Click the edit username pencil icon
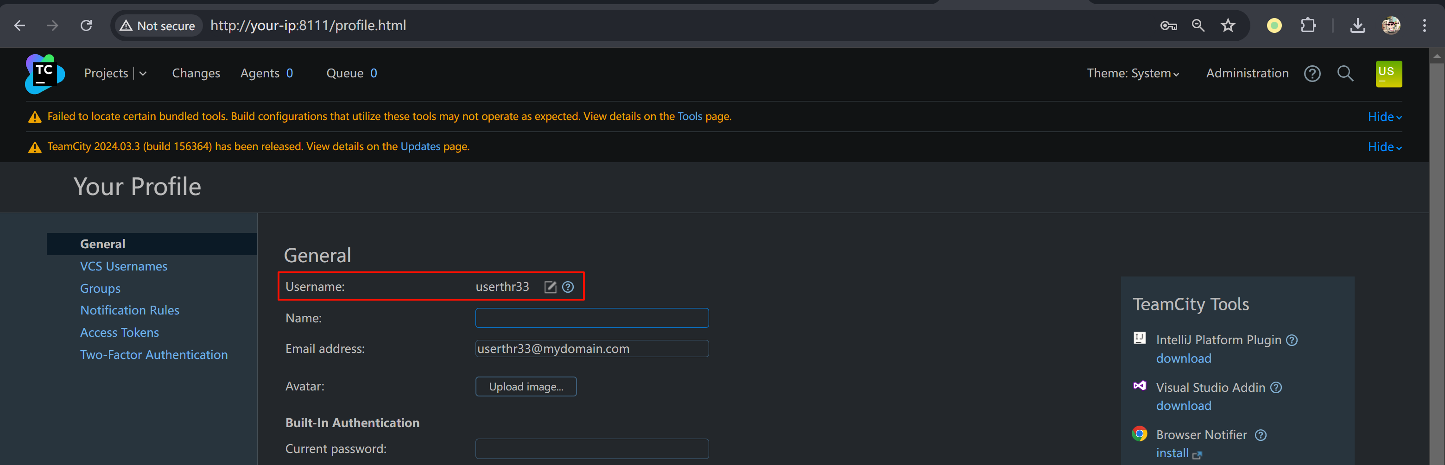The height and width of the screenshot is (465, 1445). coord(550,287)
